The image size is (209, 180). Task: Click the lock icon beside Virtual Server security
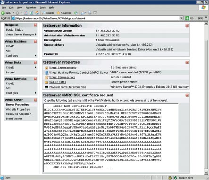tap(46, 68)
